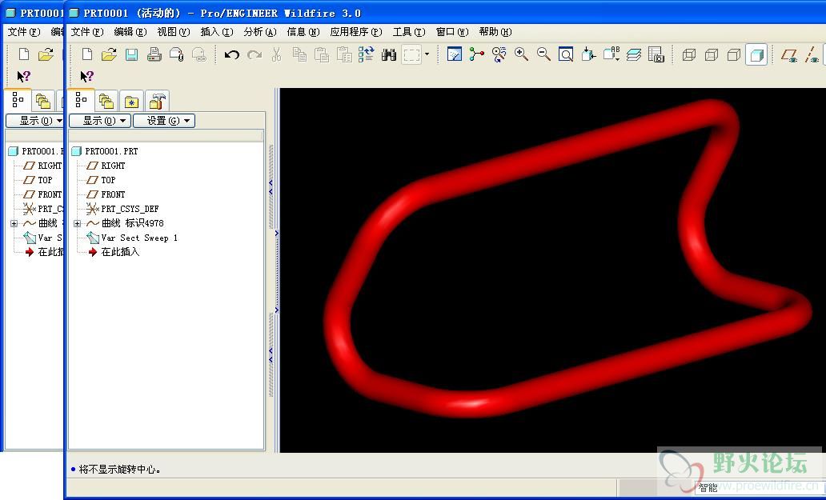Viewport: 826px width, 500px height.
Task: Send mail with link to model
Action: tap(198, 54)
